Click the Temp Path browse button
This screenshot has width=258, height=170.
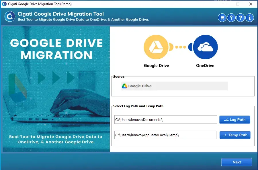235,135
